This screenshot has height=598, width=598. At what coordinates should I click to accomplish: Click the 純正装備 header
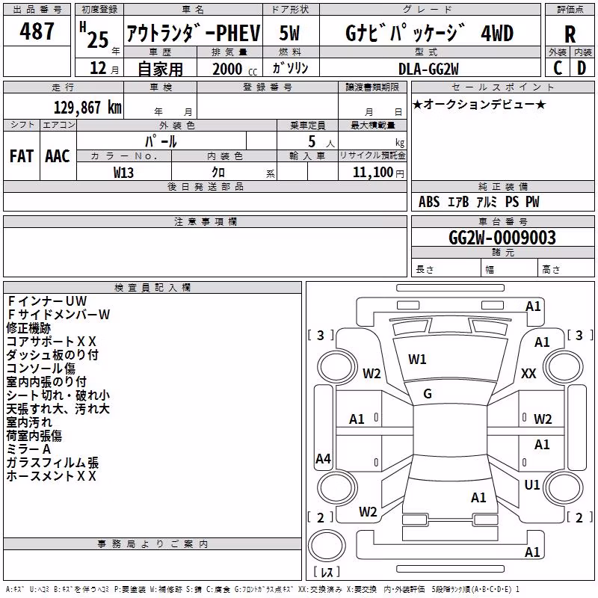(502, 186)
